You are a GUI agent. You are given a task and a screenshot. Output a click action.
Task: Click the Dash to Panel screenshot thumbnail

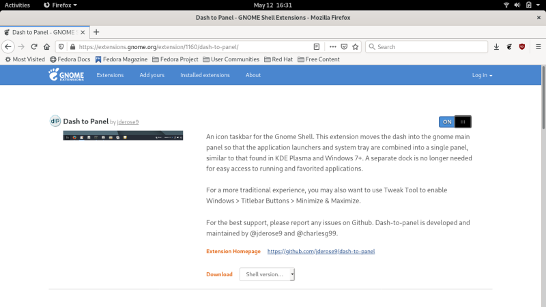pyautogui.click(x=124, y=136)
